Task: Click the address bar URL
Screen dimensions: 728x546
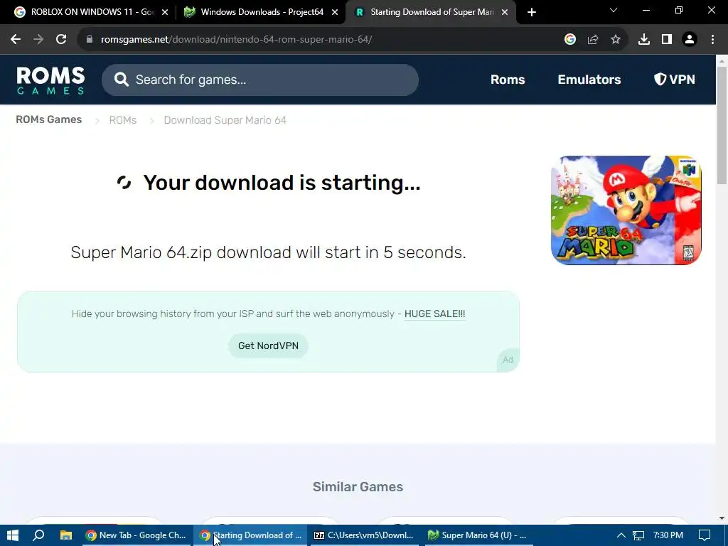Action: pos(236,40)
